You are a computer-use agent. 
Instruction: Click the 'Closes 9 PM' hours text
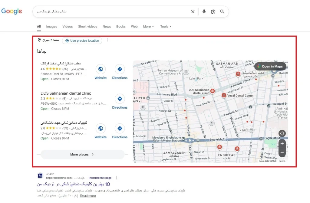[60, 79]
